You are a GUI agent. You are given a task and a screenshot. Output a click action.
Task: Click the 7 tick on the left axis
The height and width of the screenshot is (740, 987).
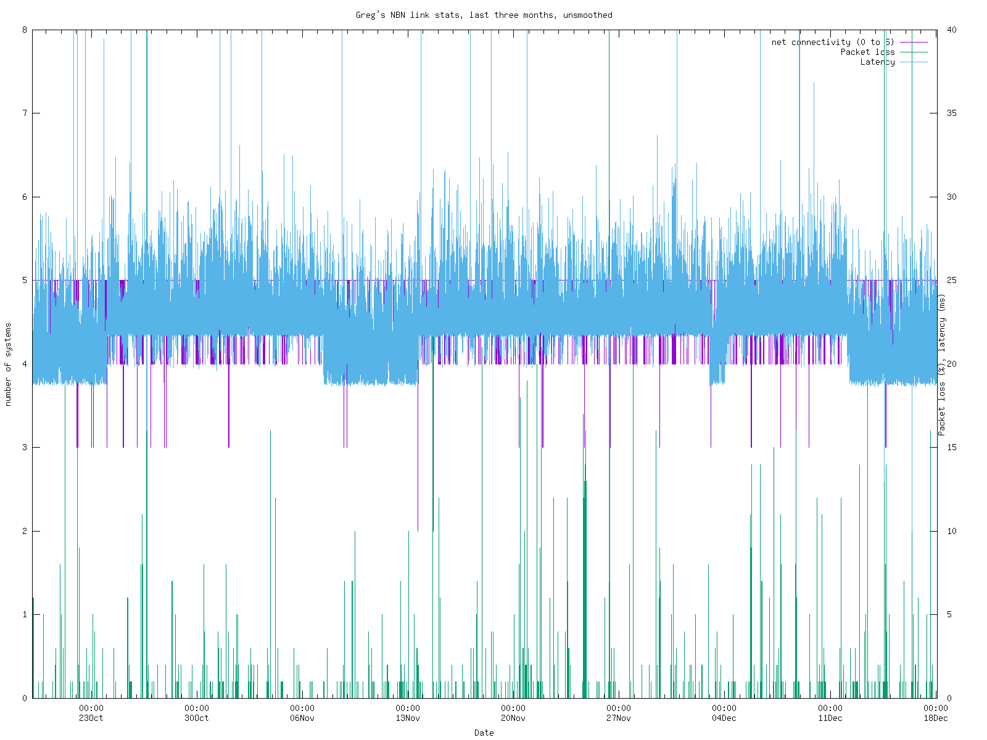(25, 113)
